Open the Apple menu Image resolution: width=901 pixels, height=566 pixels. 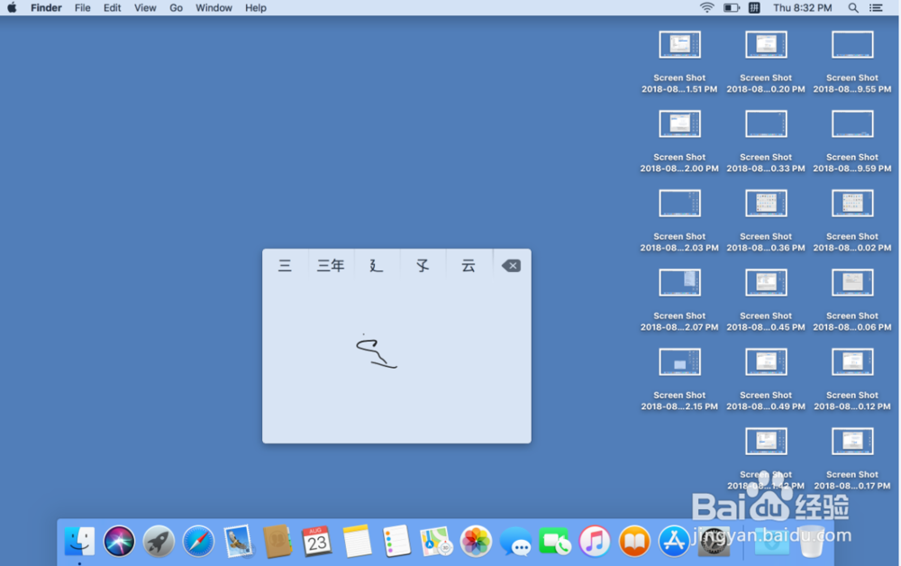(12, 7)
